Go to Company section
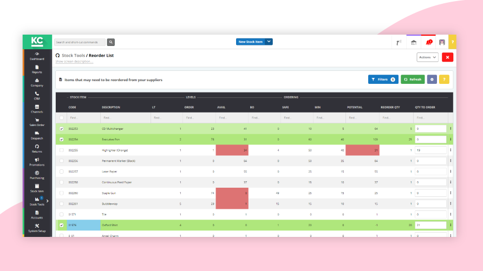 [x=37, y=82]
